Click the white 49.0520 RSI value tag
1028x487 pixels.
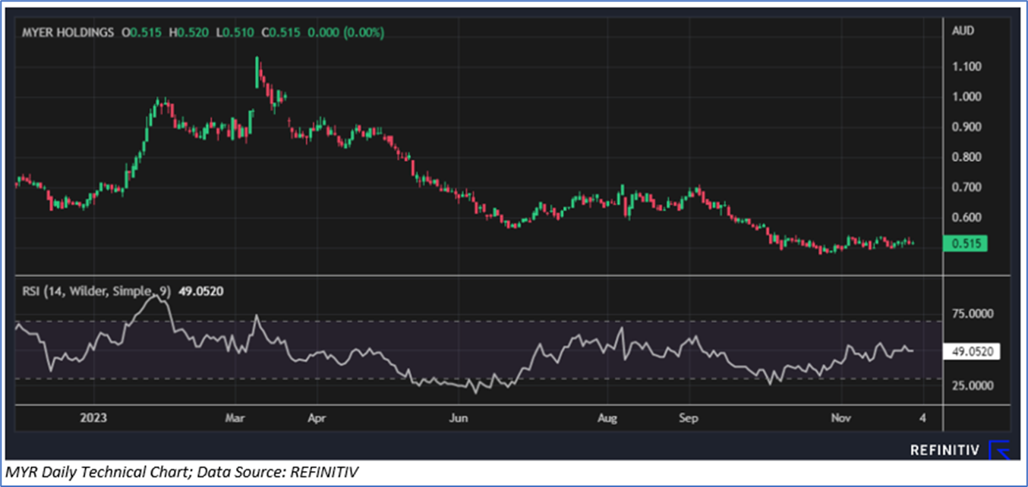(x=970, y=352)
